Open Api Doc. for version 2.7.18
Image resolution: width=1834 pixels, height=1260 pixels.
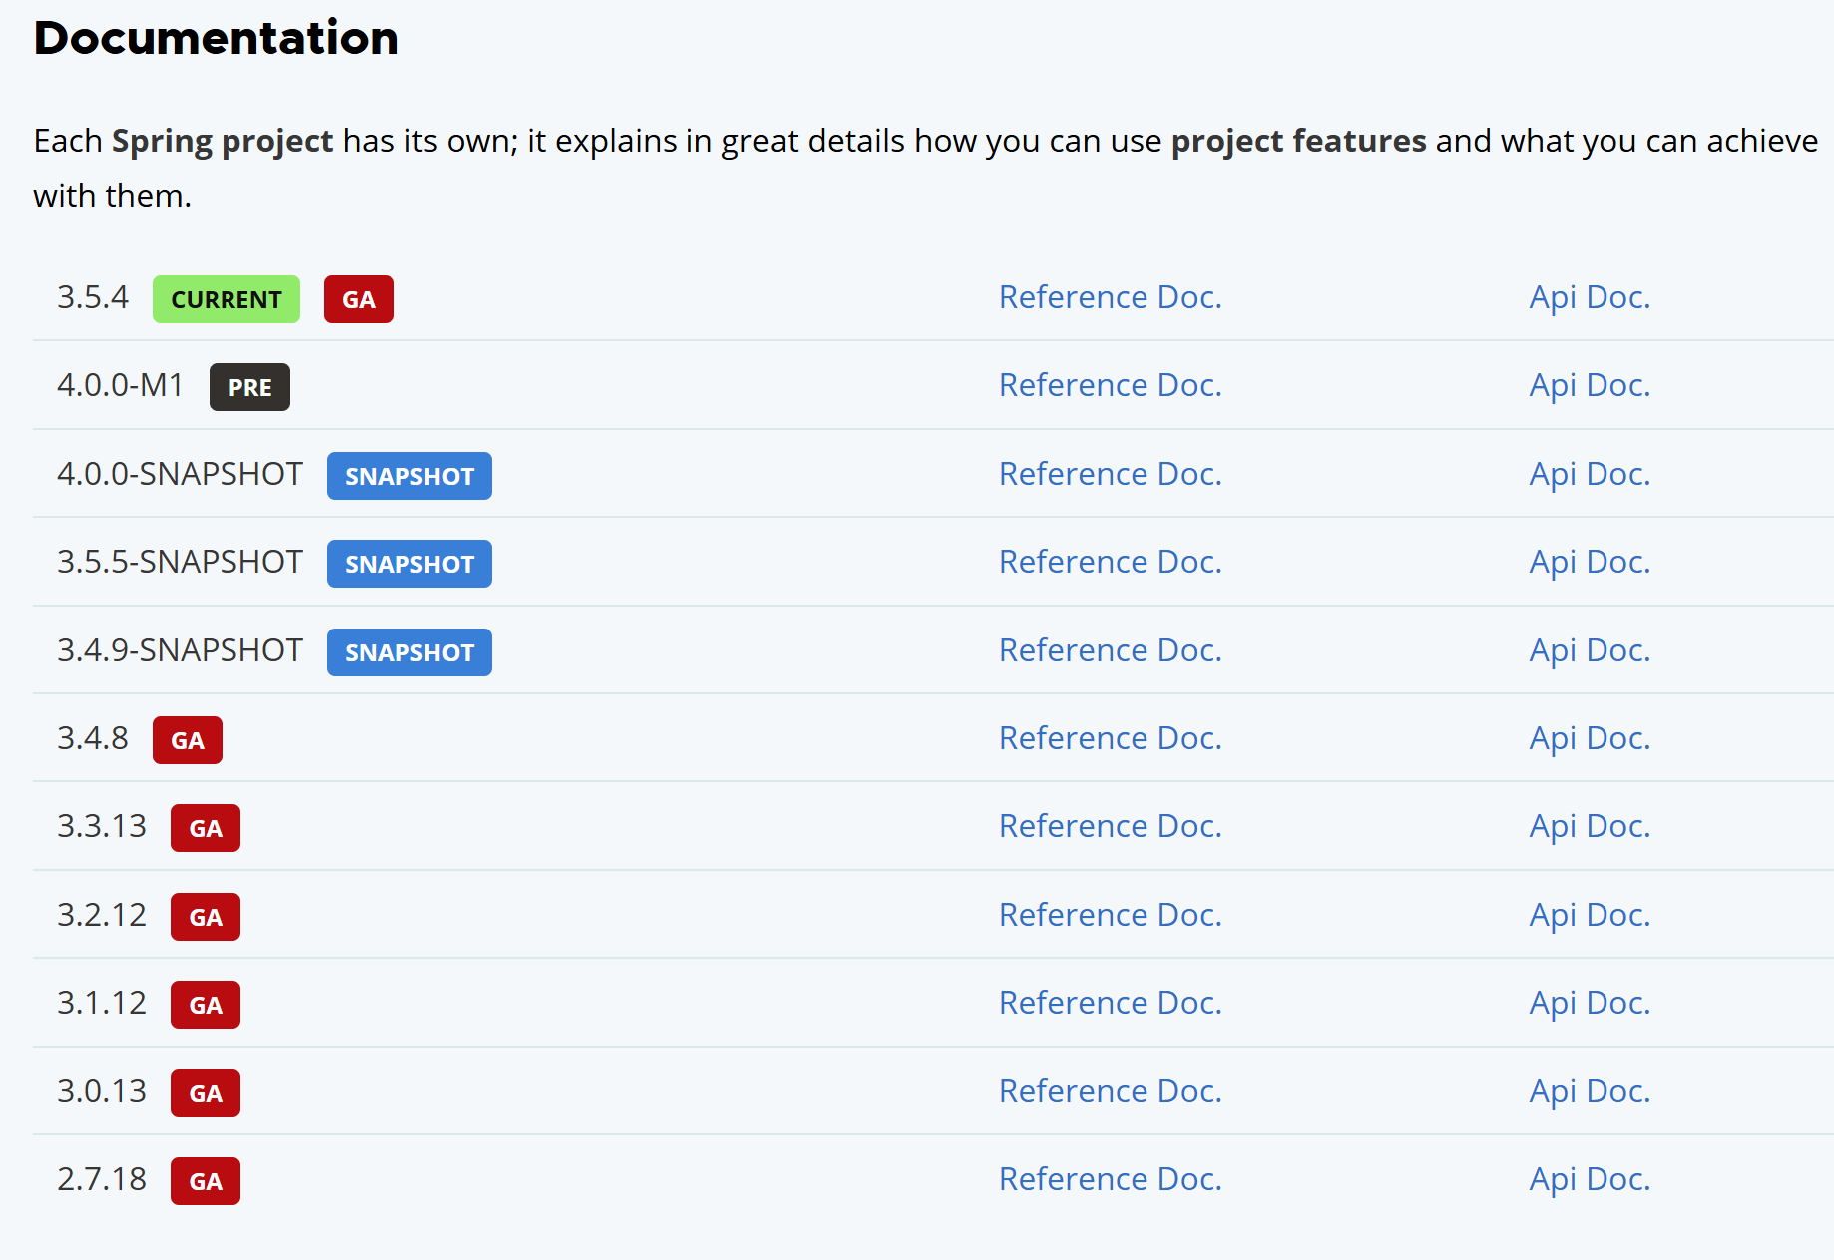tap(1590, 1179)
